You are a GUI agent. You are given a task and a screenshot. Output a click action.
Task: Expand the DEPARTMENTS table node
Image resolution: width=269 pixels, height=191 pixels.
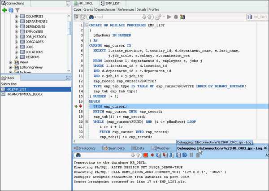[x=16, y=22]
